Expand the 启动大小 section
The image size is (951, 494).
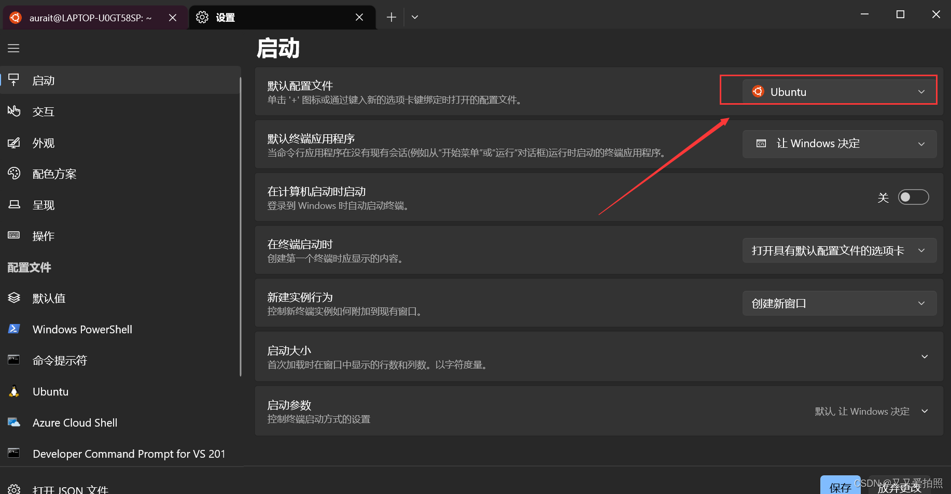[599, 357]
